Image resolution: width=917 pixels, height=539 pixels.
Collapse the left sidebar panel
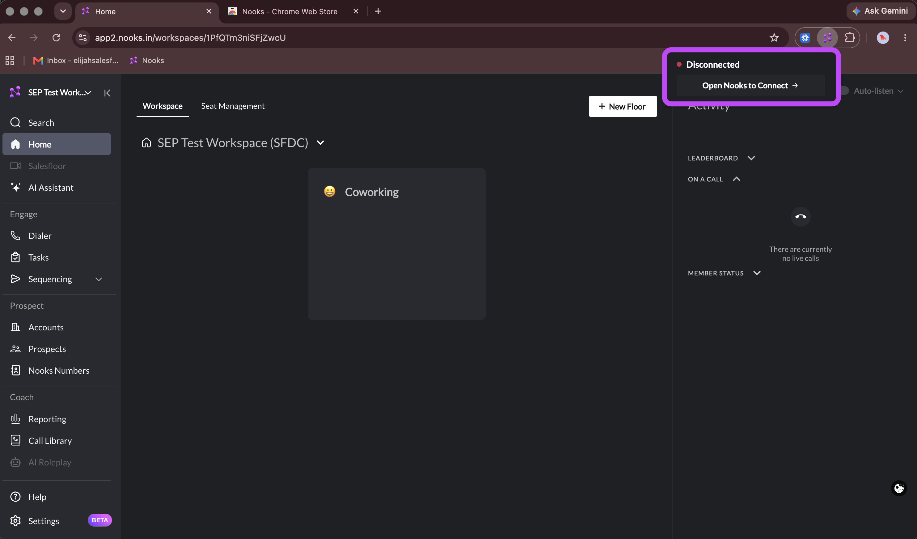pyautogui.click(x=107, y=93)
